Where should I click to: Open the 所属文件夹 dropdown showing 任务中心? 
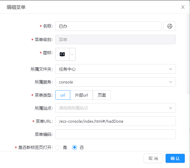pos(115,69)
